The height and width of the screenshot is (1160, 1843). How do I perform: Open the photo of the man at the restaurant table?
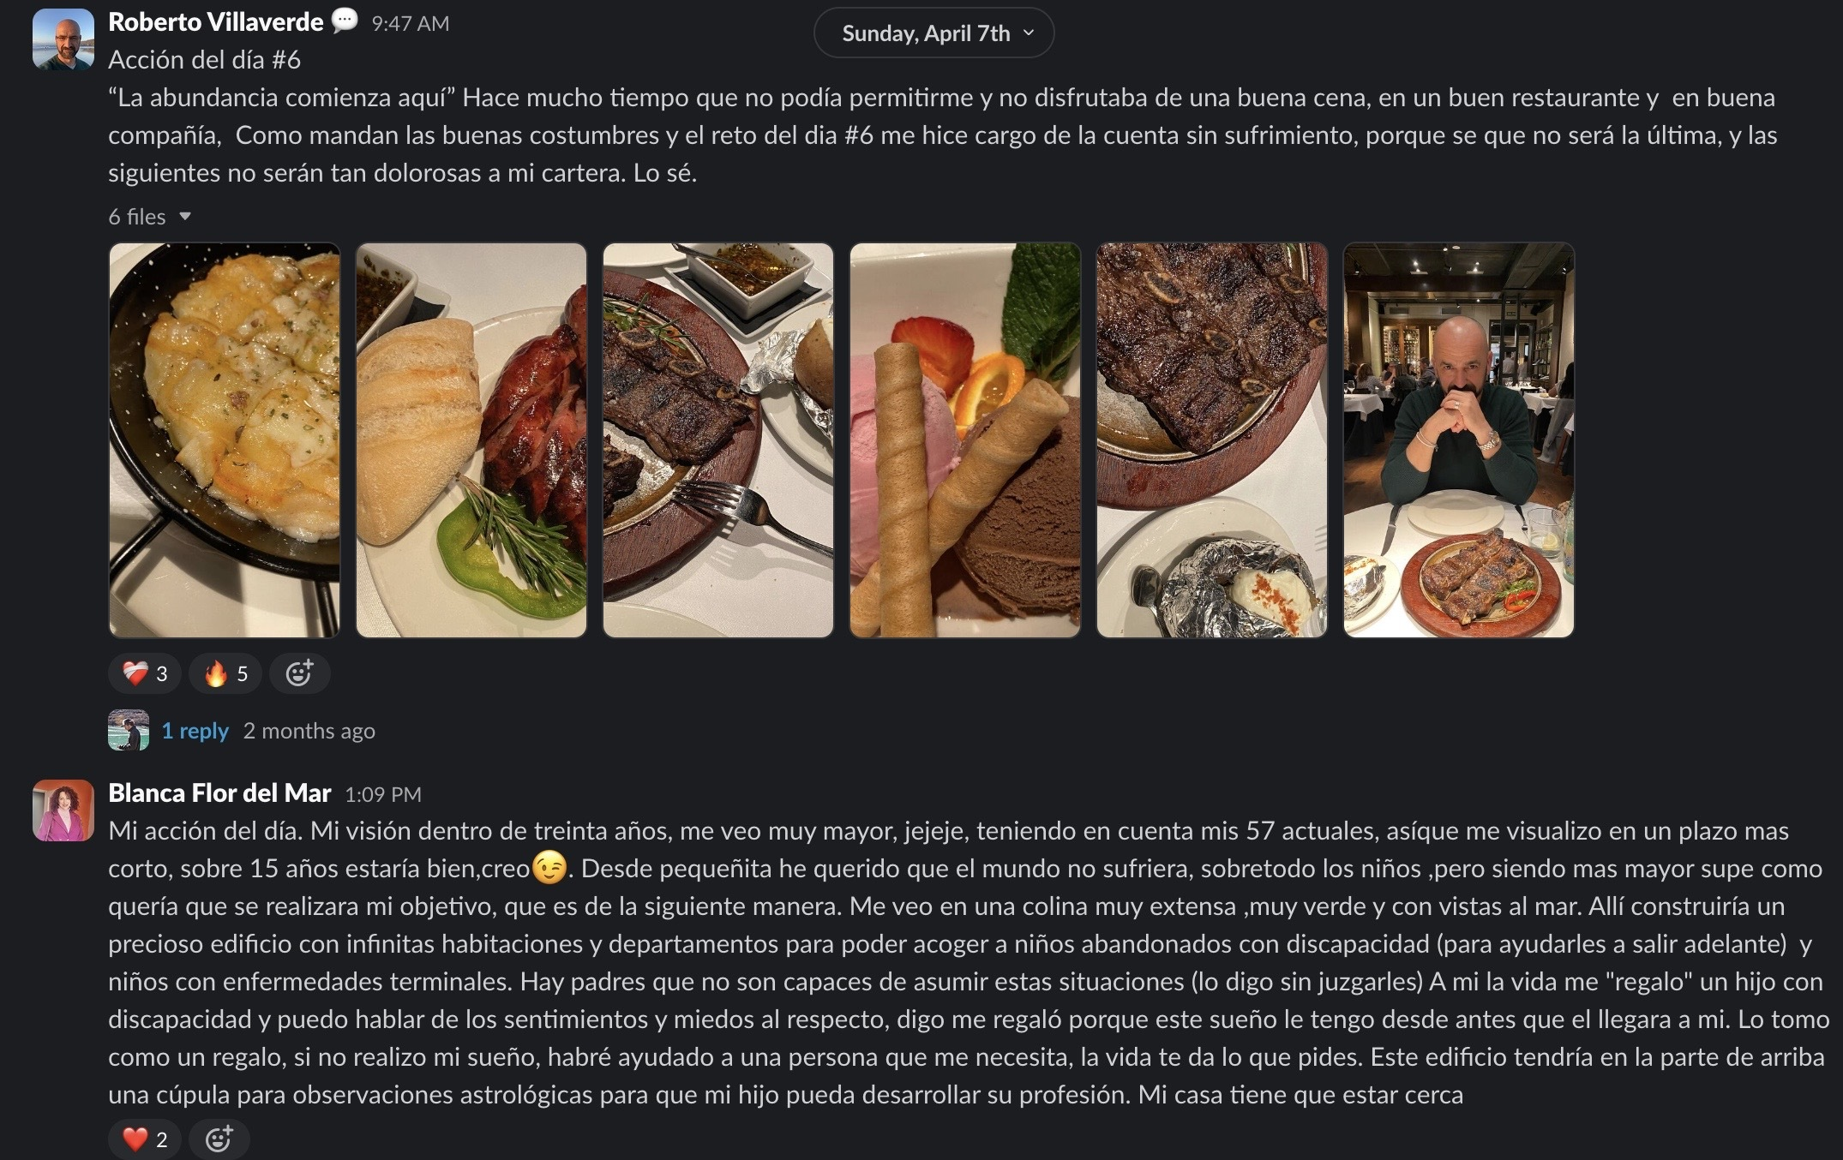click(x=1459, y=440)
